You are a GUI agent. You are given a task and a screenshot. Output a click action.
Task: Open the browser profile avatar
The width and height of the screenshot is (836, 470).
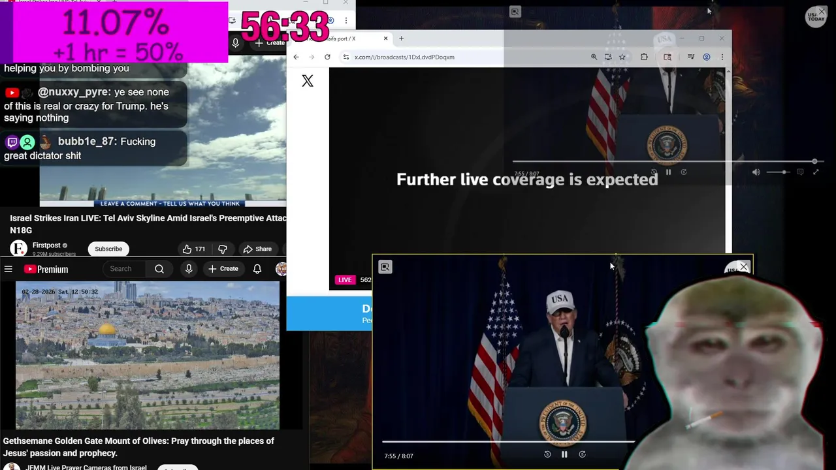[x=706, y=57]
